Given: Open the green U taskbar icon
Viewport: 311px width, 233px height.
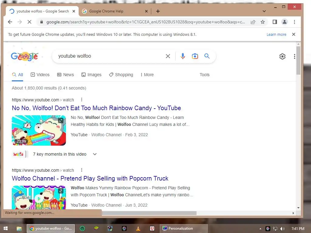Looking at the screenshot, I should 82,229.
